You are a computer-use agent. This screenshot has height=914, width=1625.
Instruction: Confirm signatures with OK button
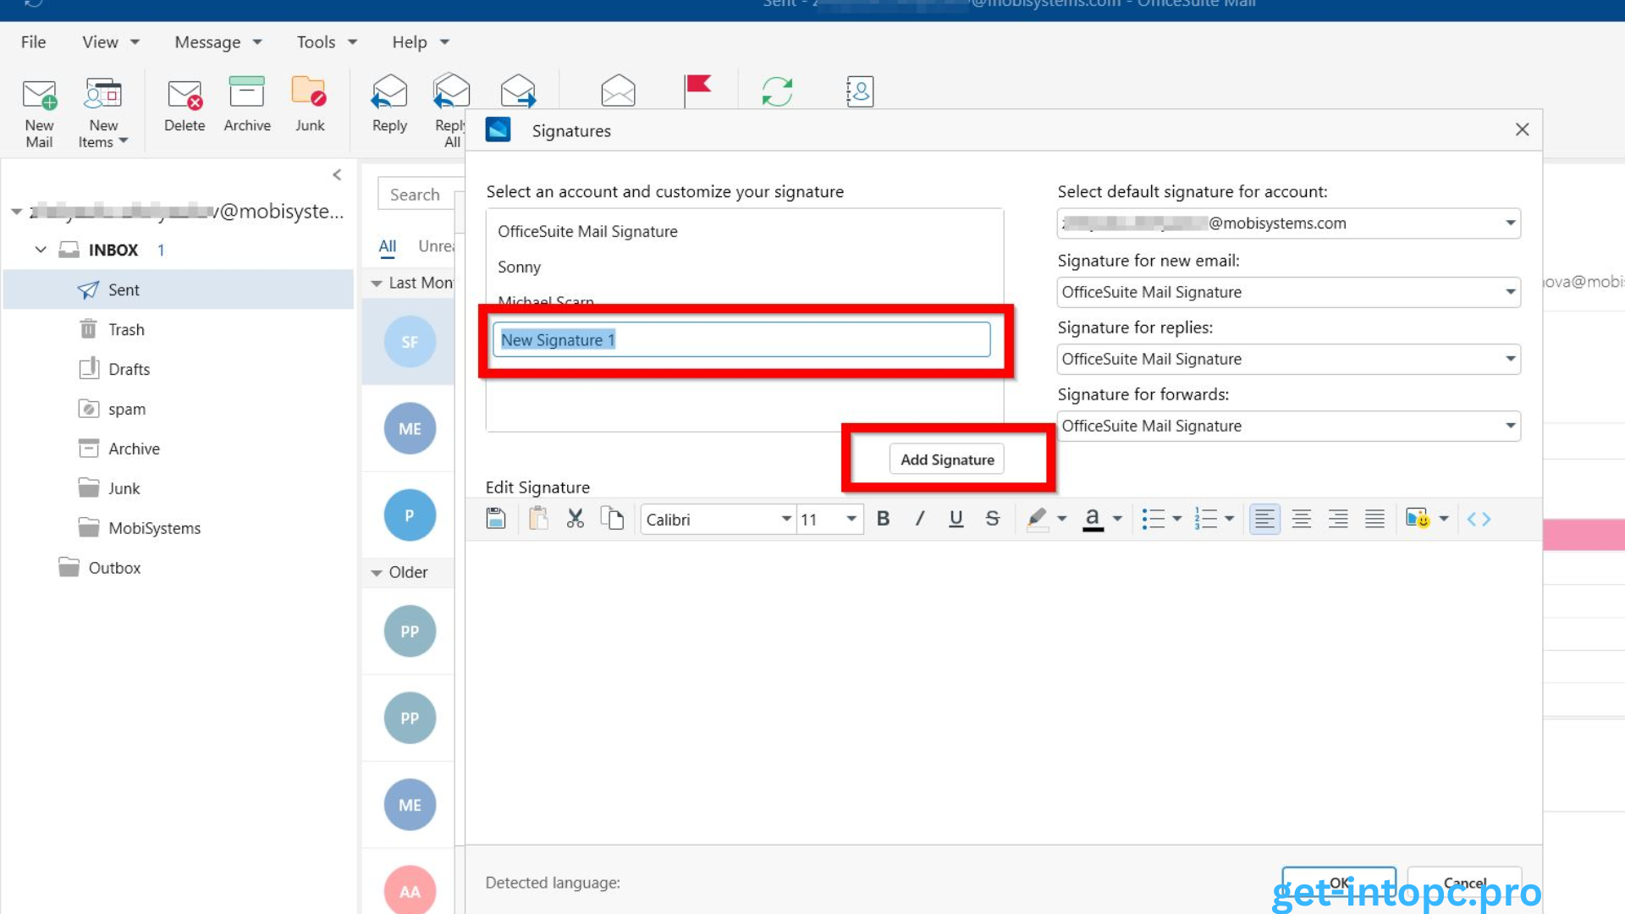coord(1339,883)
